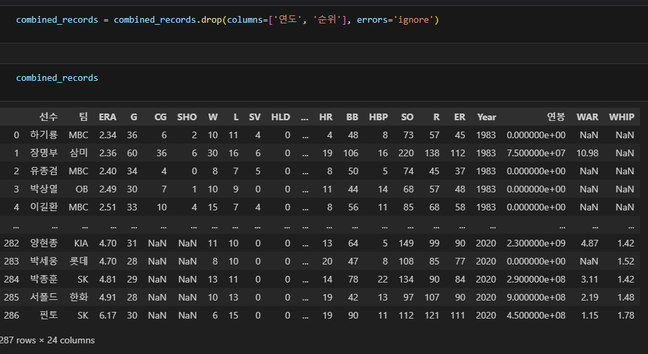Screen dimensions: 648x354
Task: Click WAR value 2.19
Action: (x=589, y=297)
